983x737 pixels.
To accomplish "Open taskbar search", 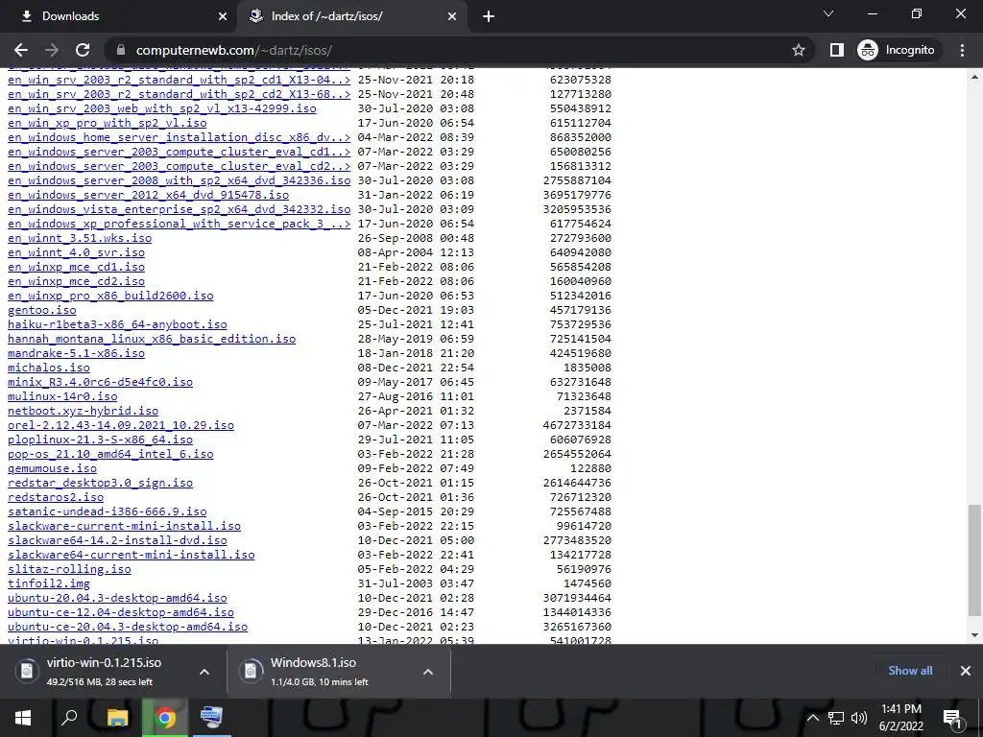I will pyautogui.click(x=69, y=718).
